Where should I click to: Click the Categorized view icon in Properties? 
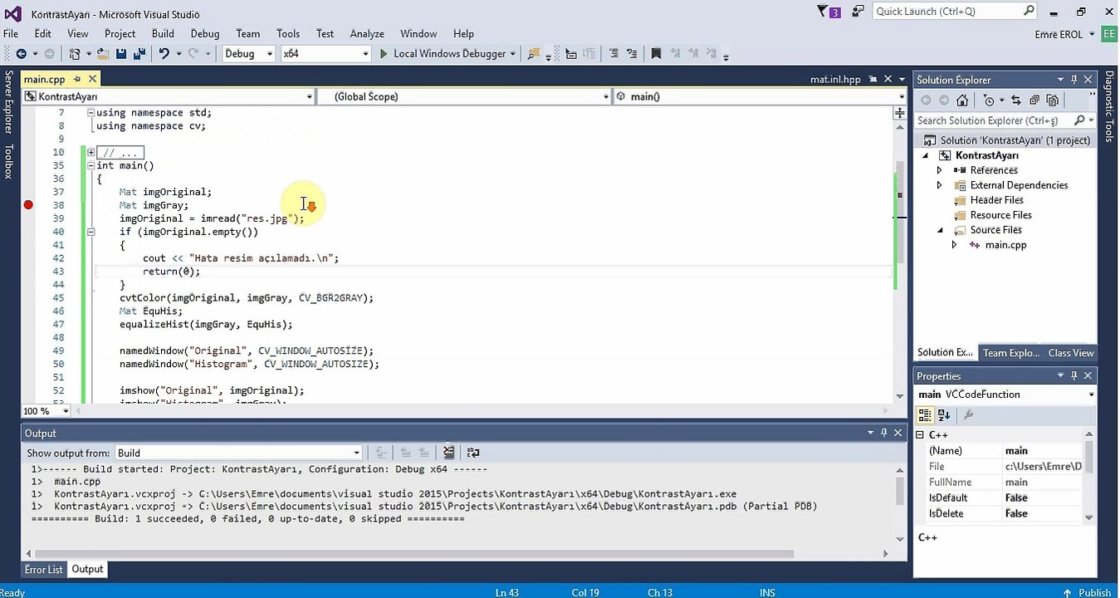coord(925,414)
